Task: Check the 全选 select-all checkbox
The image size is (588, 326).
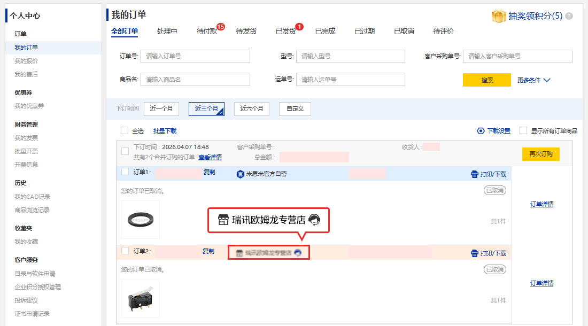Action: click(125, 131)
